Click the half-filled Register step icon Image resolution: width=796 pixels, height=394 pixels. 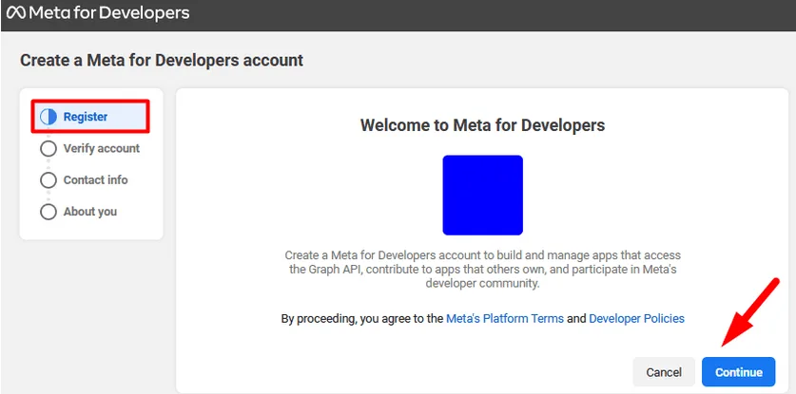pyautogui.click(x=49, y=117)
